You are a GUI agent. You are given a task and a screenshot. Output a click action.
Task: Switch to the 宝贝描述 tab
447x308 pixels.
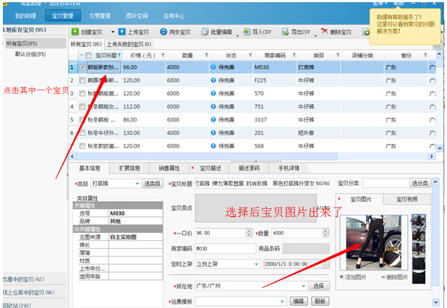[x=210, y=168]
